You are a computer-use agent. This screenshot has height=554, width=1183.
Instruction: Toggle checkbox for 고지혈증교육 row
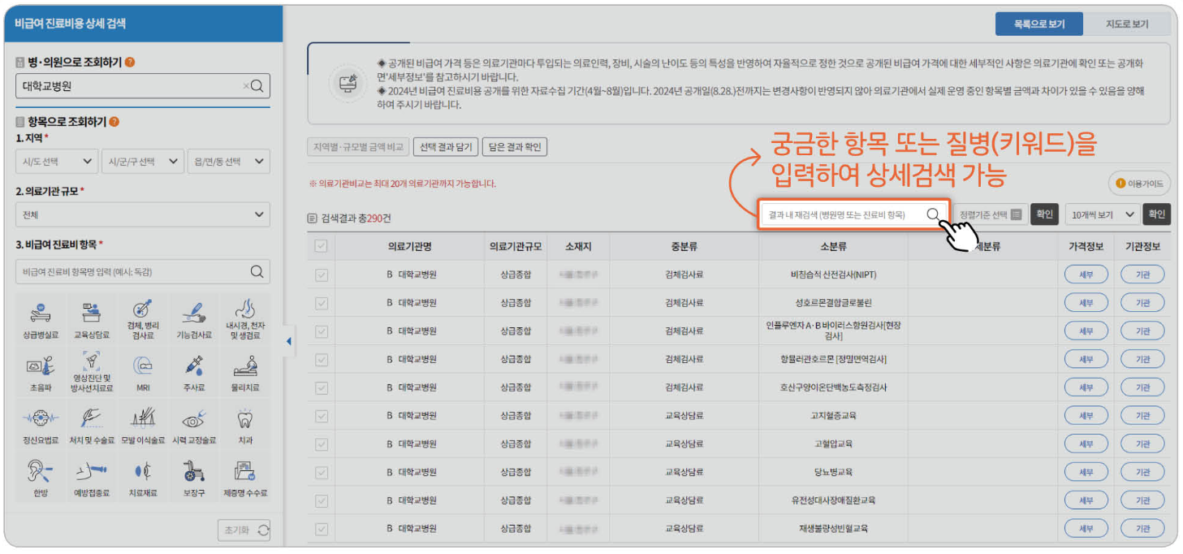[x=321, y=416]
